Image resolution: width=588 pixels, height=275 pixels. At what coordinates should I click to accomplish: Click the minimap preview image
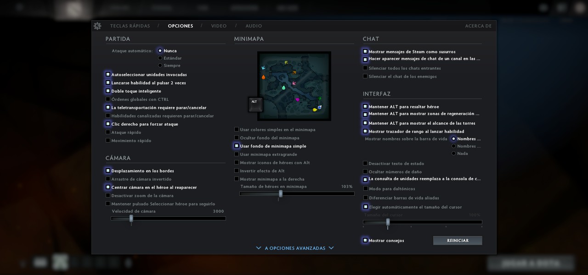coord(294,86)
